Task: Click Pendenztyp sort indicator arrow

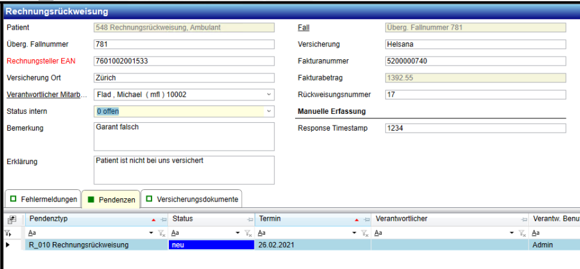Action: click(154, 220)
